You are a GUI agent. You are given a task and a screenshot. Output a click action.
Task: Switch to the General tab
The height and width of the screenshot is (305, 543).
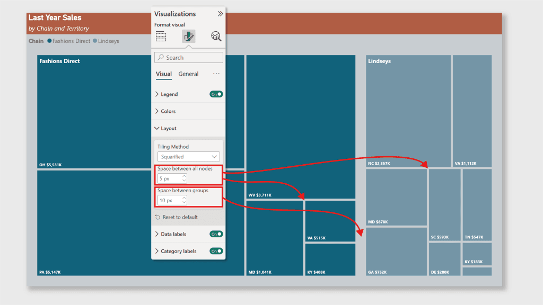(x=188, y=74)
